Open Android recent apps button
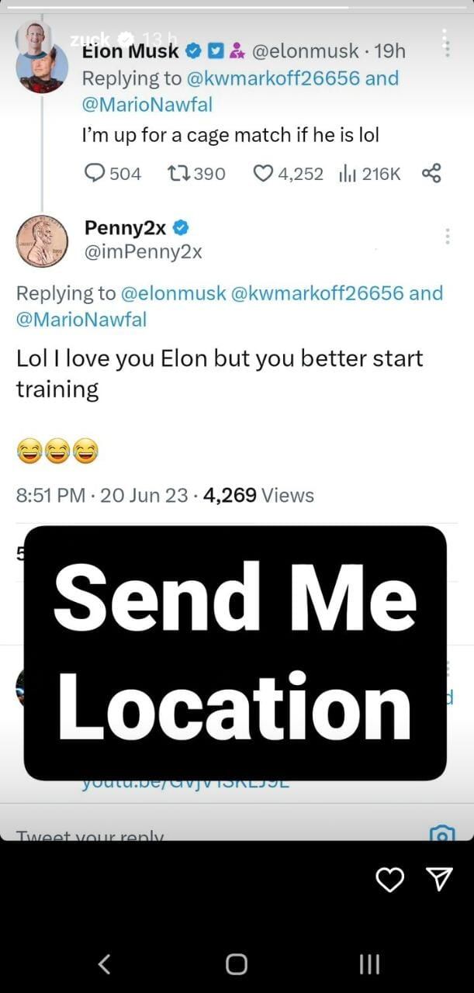Viewport: 474px width, 993px height. (x=369, y=964)
